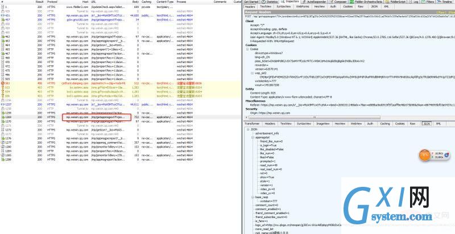Collapse the wap_sid2 cookie node

coord(252,73)
